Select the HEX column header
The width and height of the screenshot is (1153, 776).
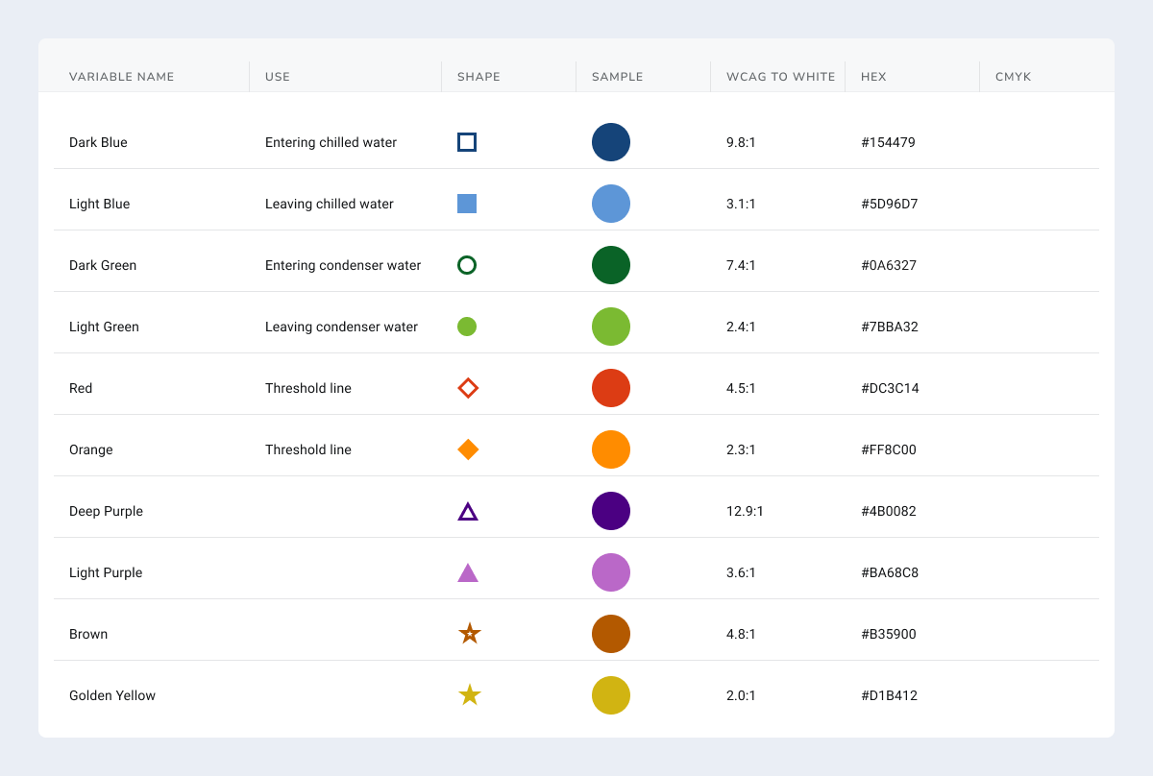873,77
